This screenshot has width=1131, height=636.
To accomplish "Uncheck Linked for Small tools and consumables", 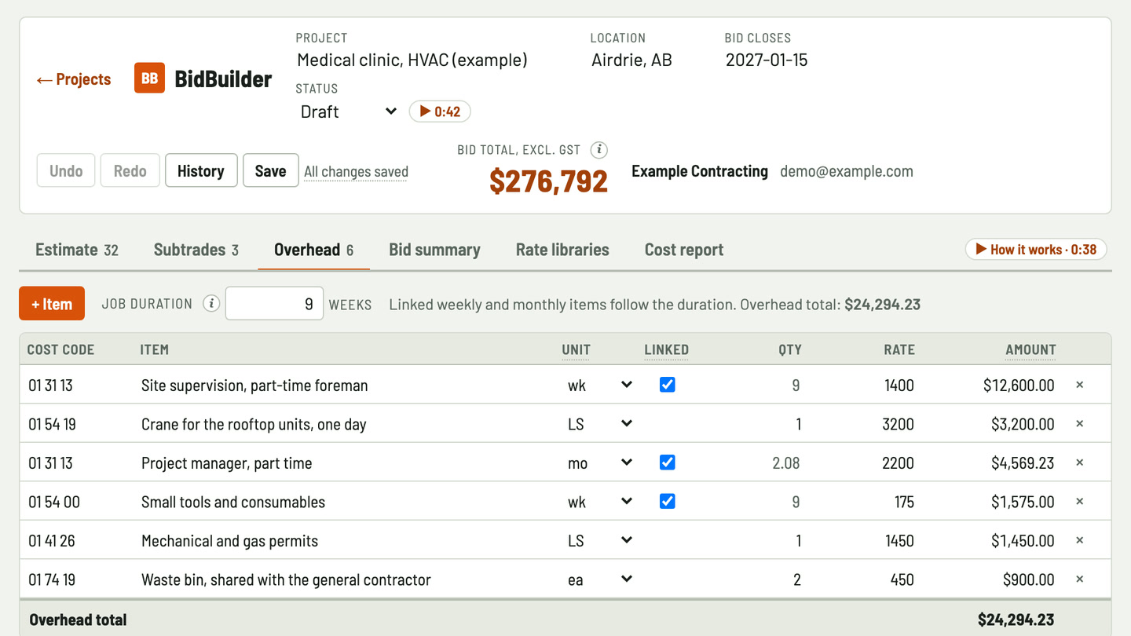I will (x=667, y=502).
